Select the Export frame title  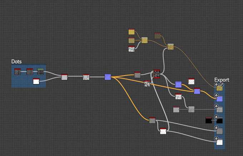point(222,80)
